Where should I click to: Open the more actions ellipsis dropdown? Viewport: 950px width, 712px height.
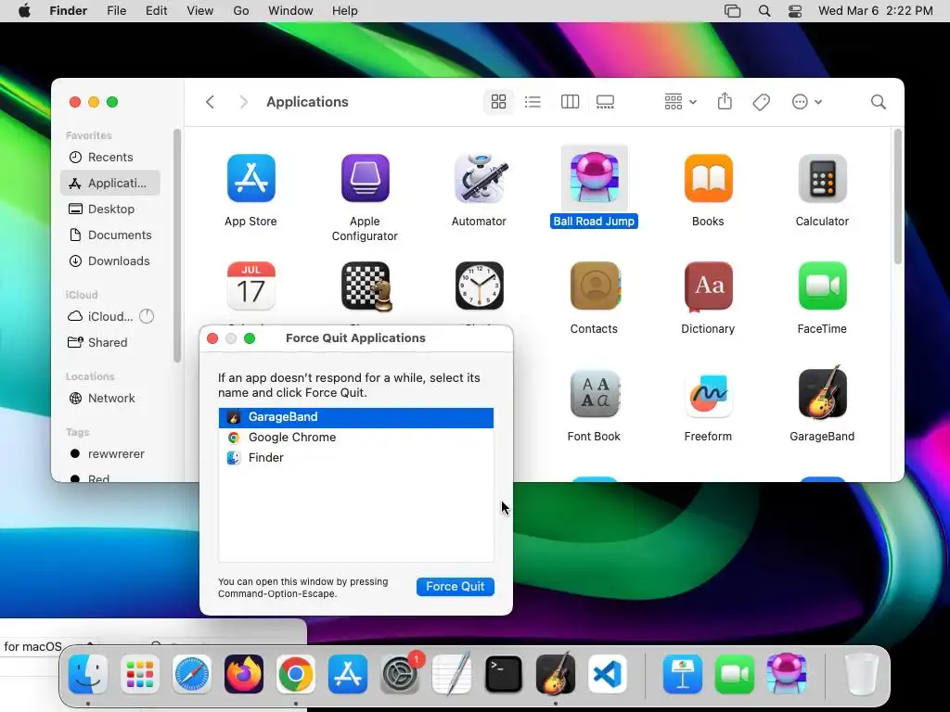point(806,102)
